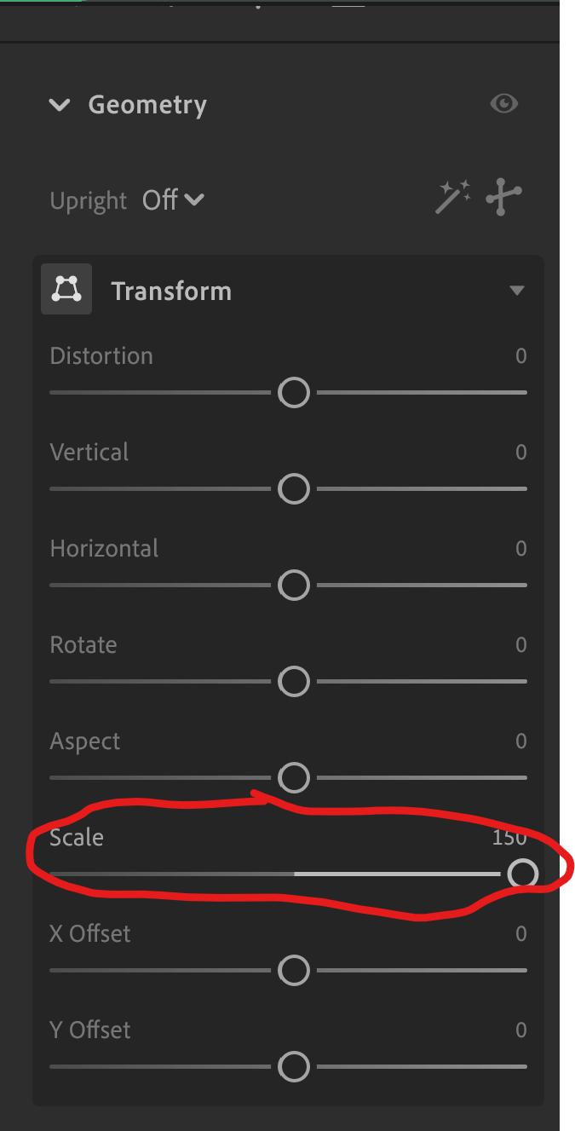Viewport: 575px width, 1131px height.
Task: Click the circled Scale slider handle
Action: (x=523, y=874)
